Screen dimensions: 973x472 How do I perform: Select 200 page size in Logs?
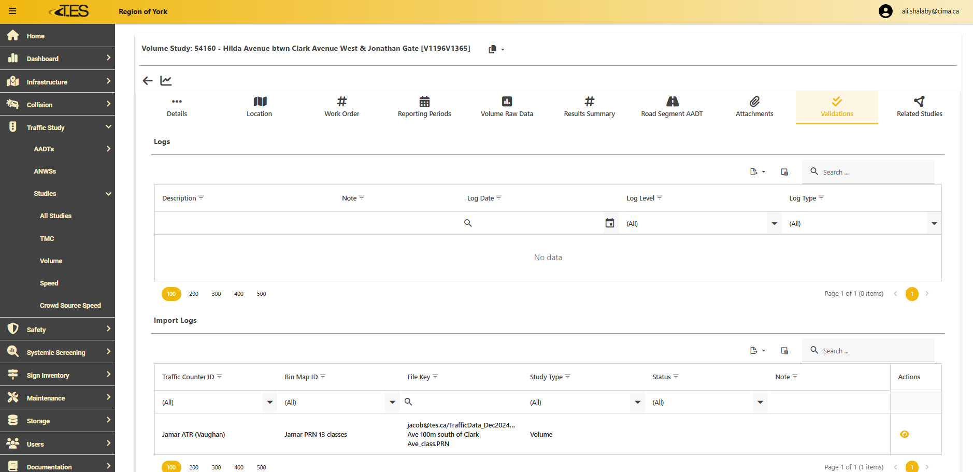coord(194,294)
